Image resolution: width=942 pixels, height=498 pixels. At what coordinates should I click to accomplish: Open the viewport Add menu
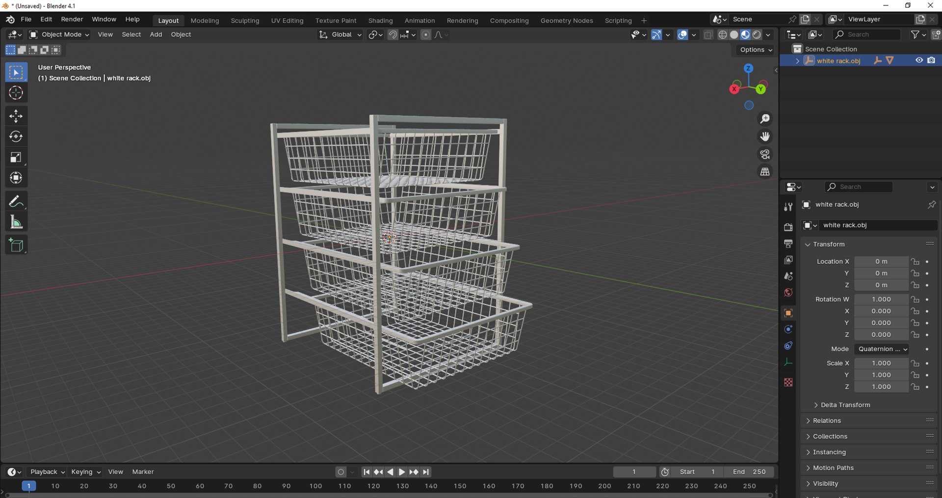coord(156,34)
